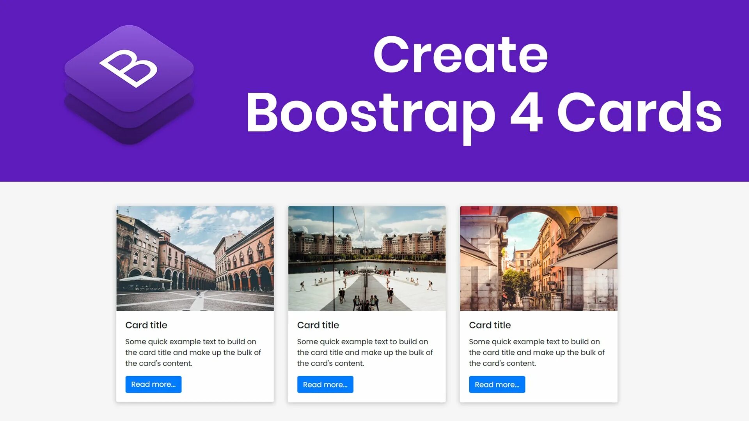Open the second card's waterfront reflection image
749x421 pixels.
pos(367,258)
